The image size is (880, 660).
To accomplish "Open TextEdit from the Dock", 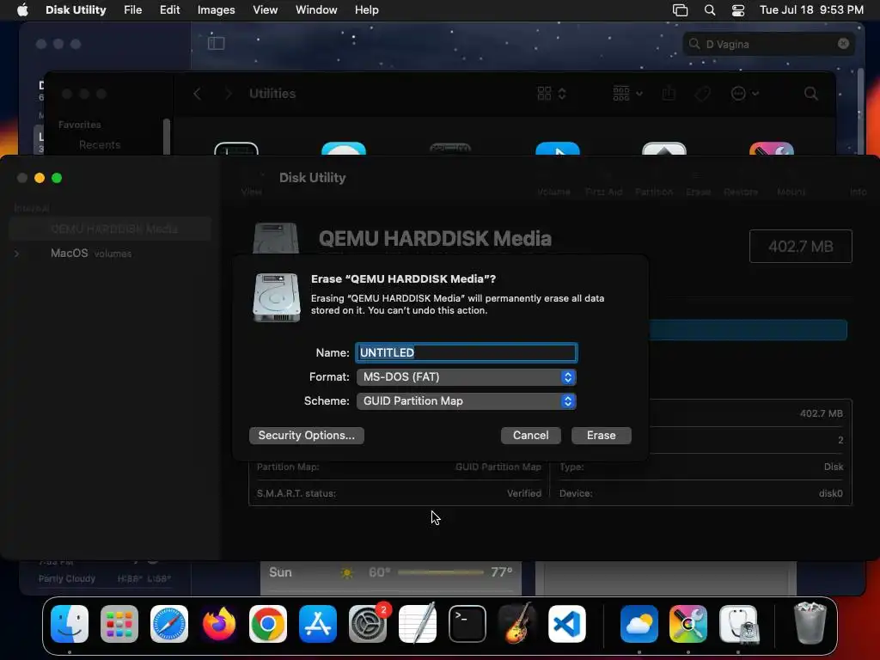I will [418, 624].
